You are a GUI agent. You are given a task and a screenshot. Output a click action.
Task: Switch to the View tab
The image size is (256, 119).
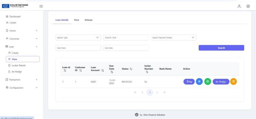[76, 20]
